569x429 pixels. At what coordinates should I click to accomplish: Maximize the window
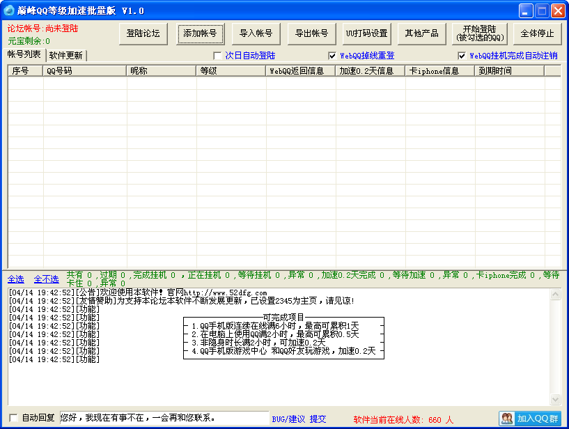click(542, 11)
